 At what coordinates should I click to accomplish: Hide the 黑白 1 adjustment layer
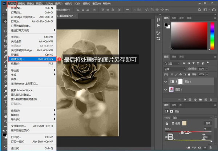(x=166, y=82)
